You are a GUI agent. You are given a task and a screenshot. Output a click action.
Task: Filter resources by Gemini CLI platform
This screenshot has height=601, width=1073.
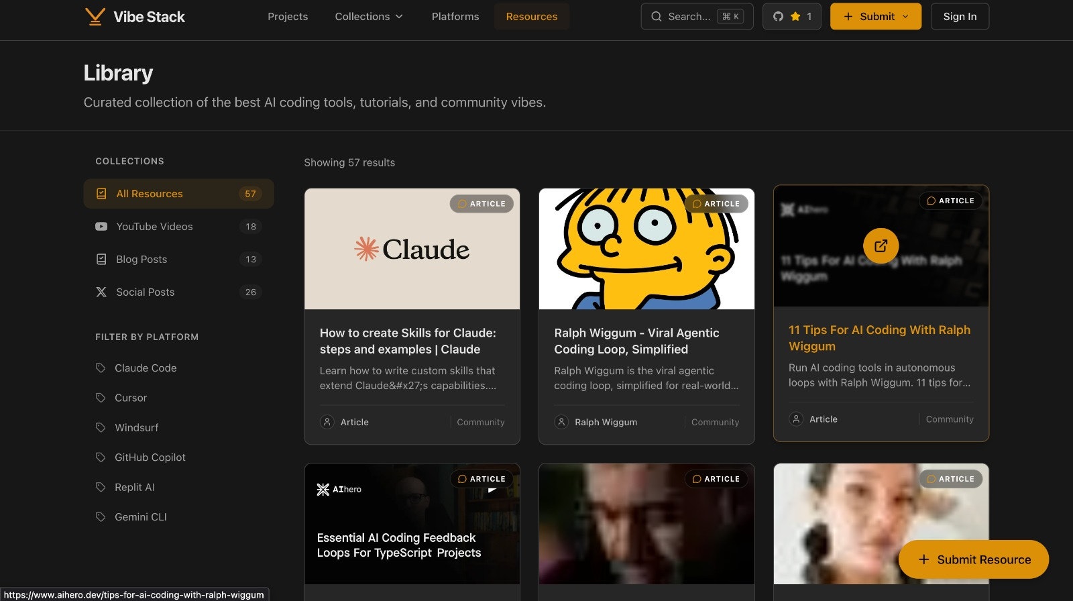141,516
